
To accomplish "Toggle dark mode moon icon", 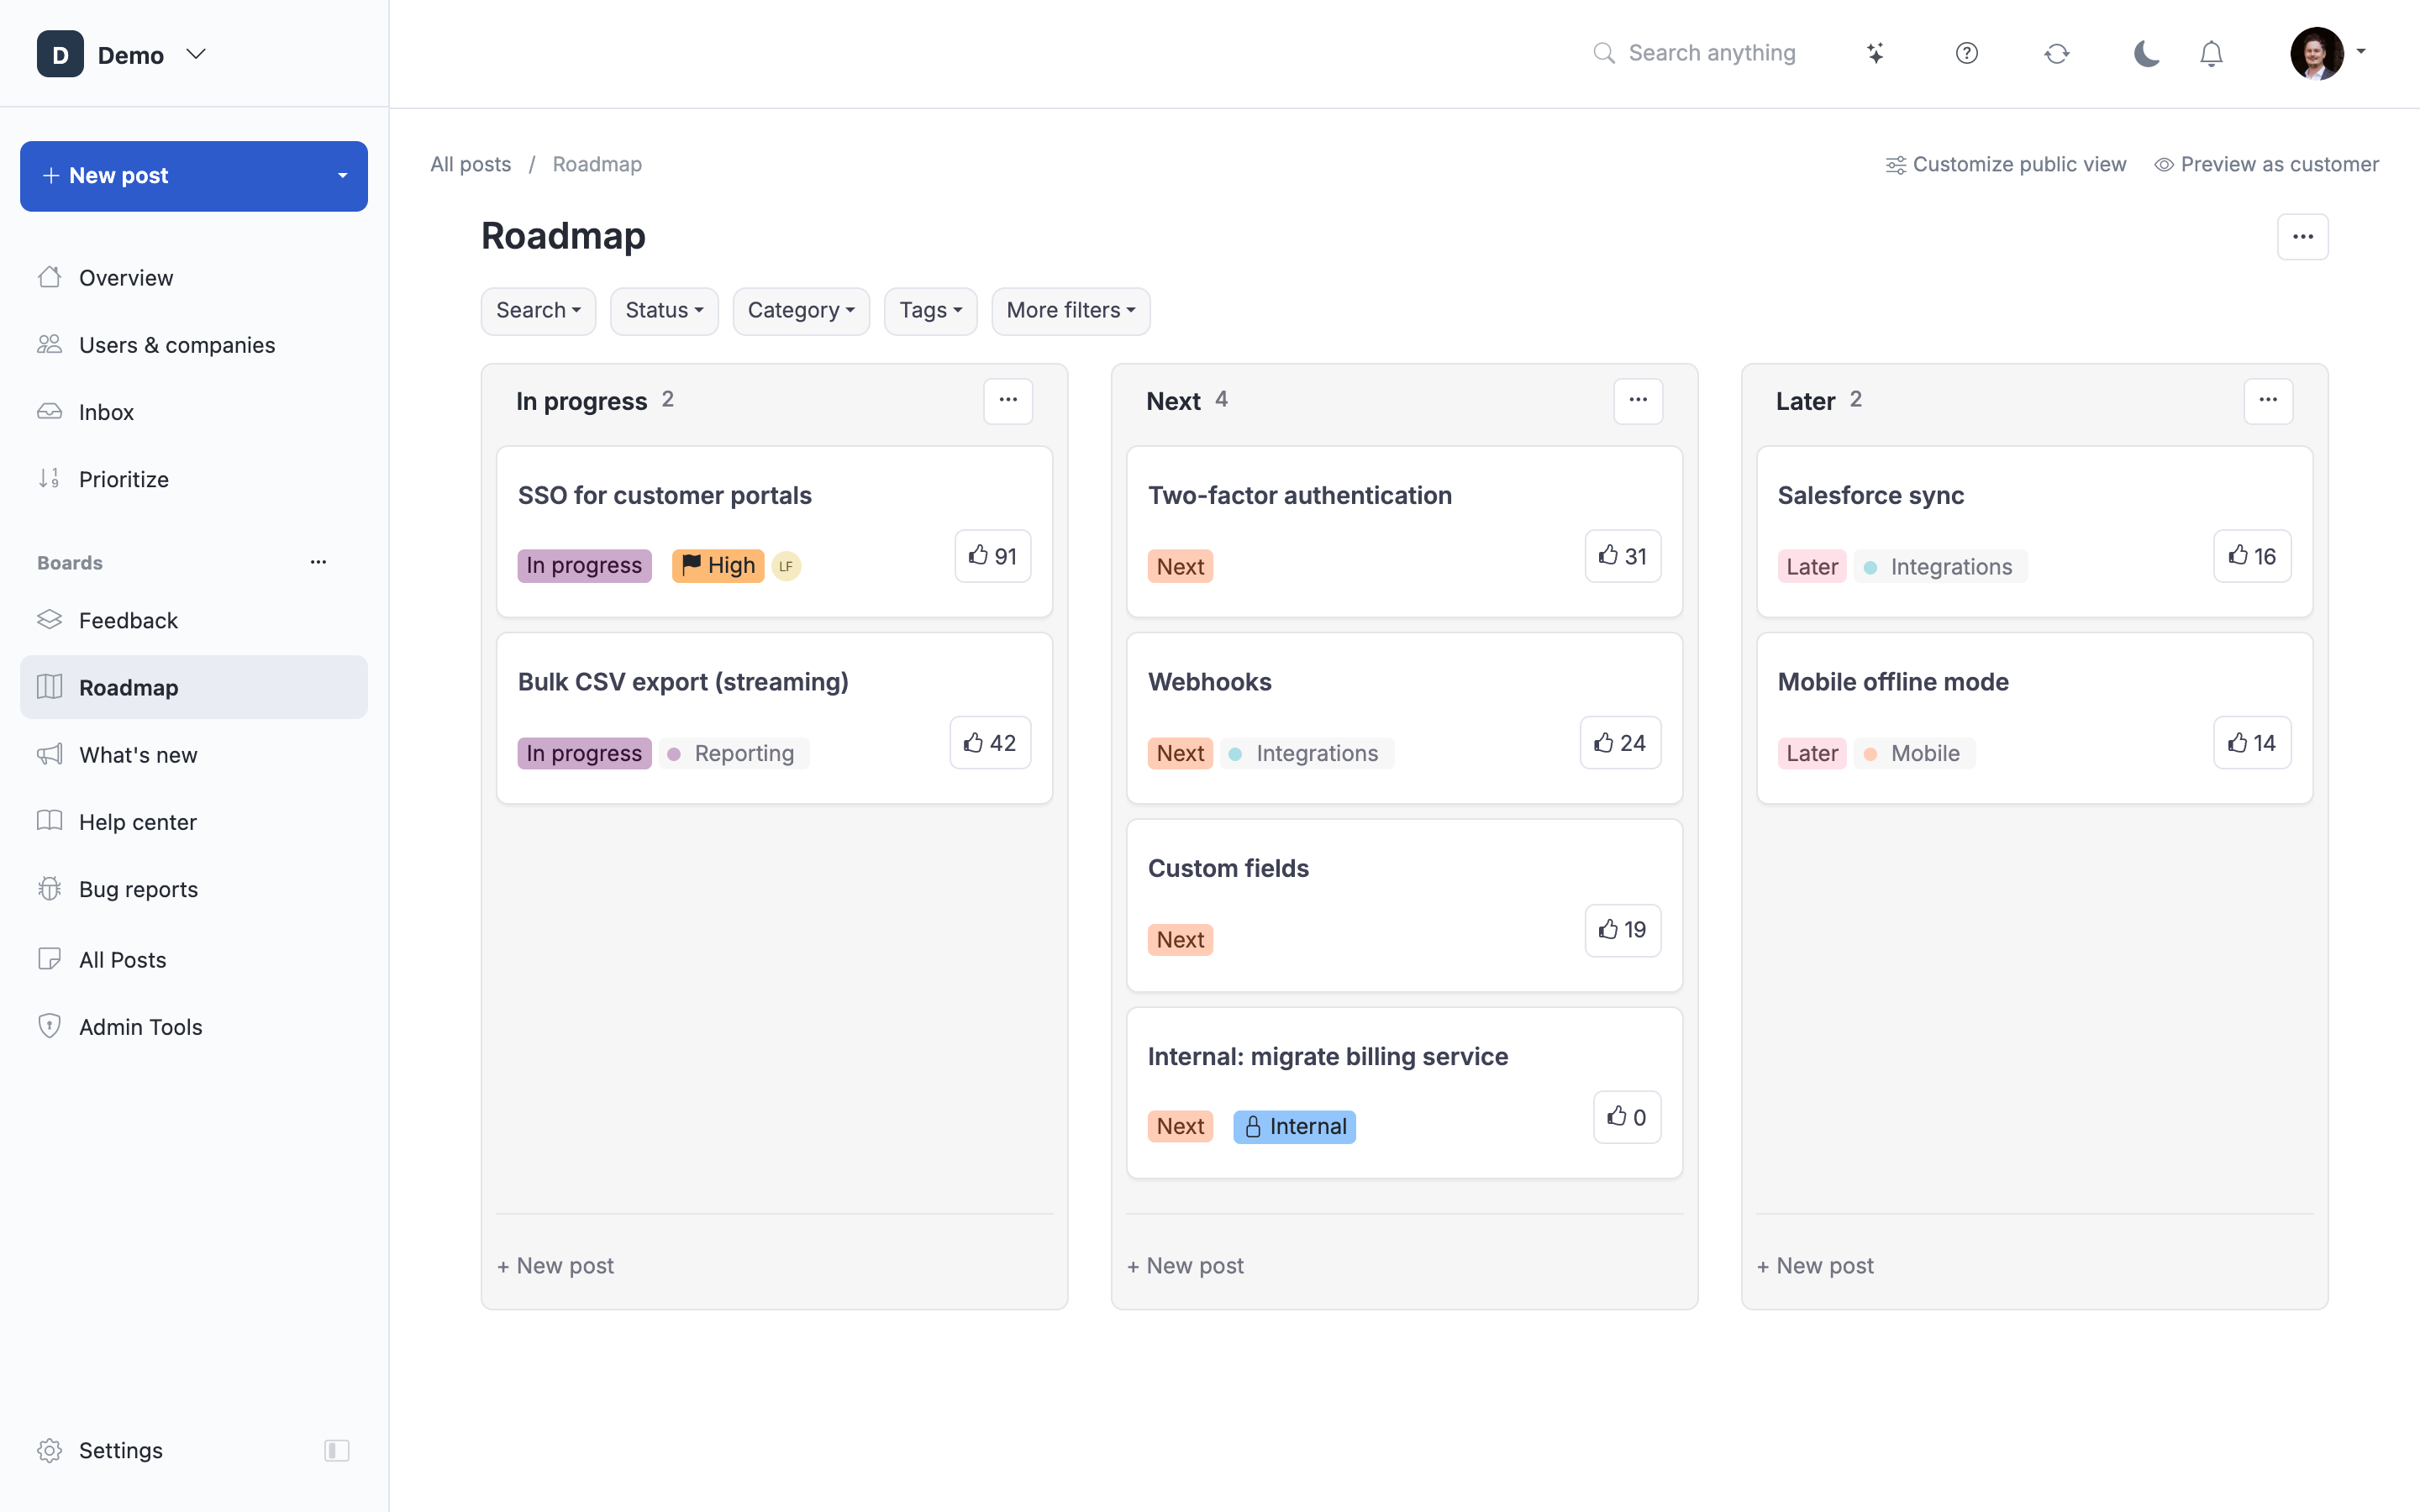I will [x=2146, y=53].
